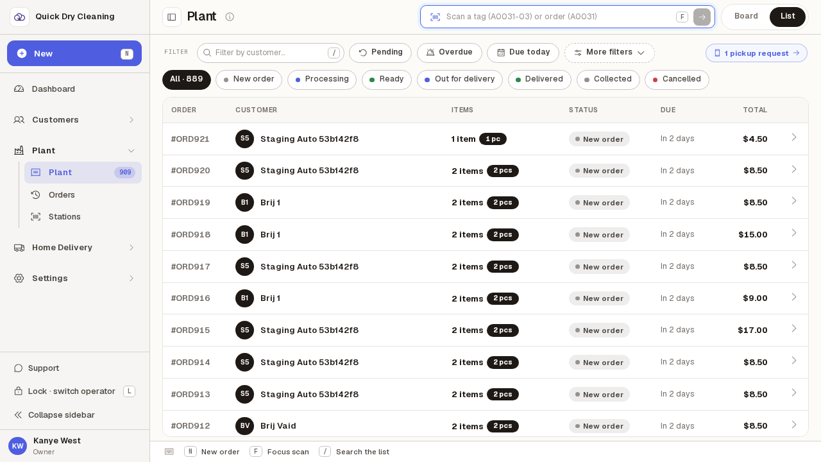Select the All · 889 status tab
The height and width of the screenshot is (462, 821).
[x=187, y=80]
